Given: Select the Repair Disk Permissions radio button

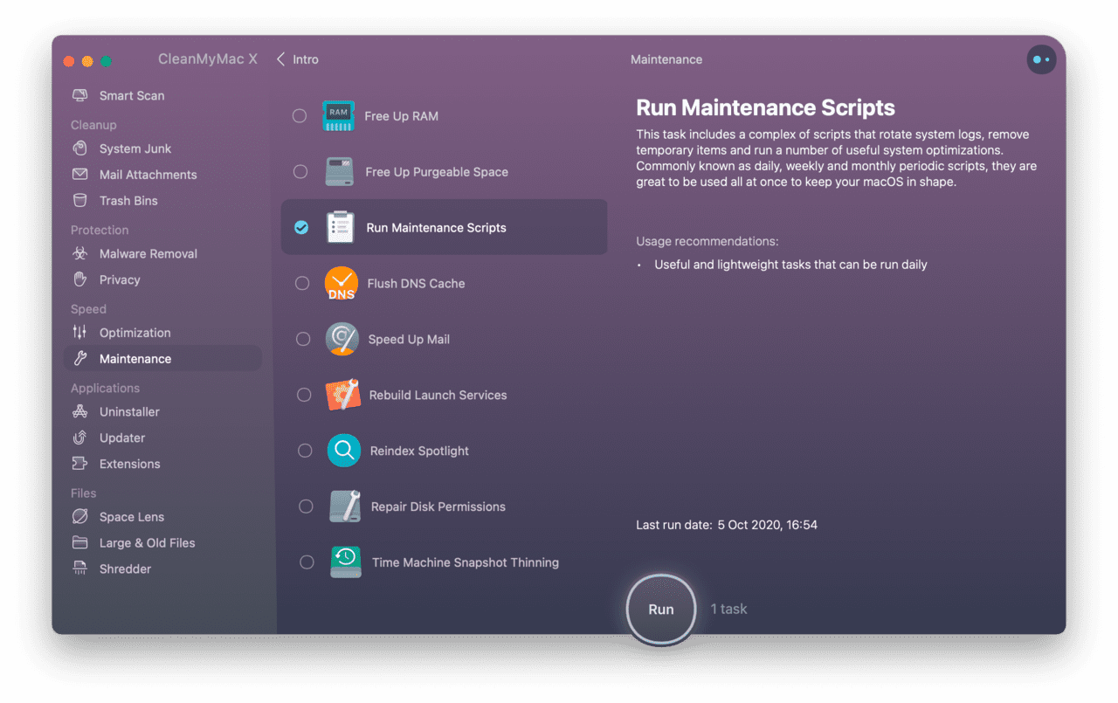Looking at the screenshot, I should tap(306, 507).
